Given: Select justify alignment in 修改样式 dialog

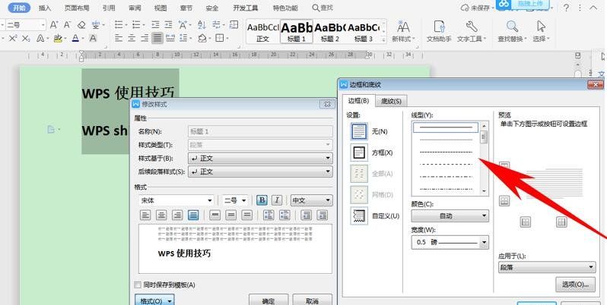Looking at the screenshot, I should [193, 215].
